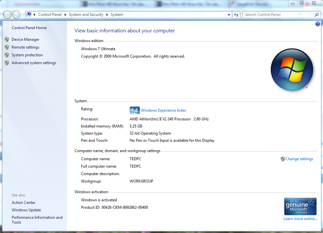Click the 4.1 rating badge
323x233 pixels.
point(134,110)
